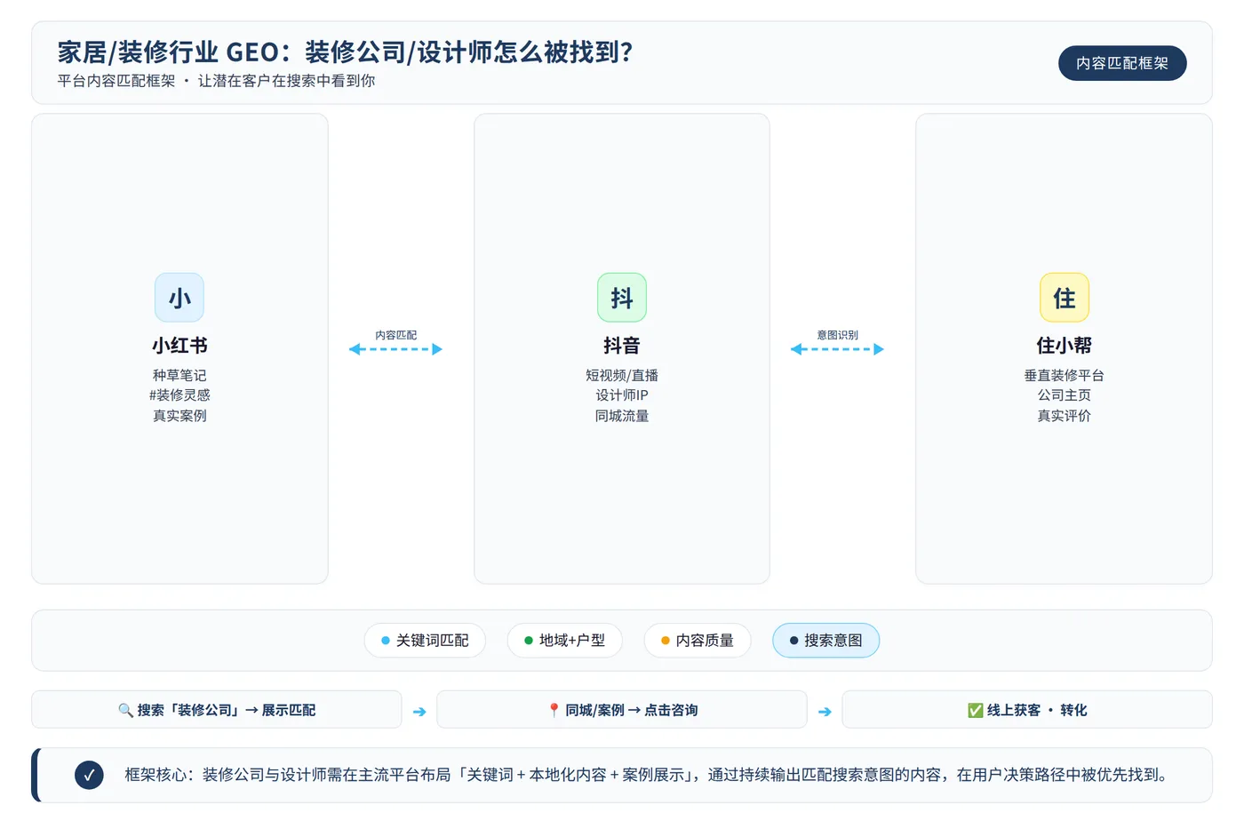Click the 住小帮 platform icon
The width and height of the screenshot is (1244, 829).
[1065, 298]
